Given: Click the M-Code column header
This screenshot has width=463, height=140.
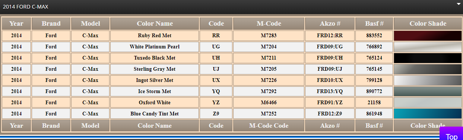Looking at the screenshot, I should [269, 23].
